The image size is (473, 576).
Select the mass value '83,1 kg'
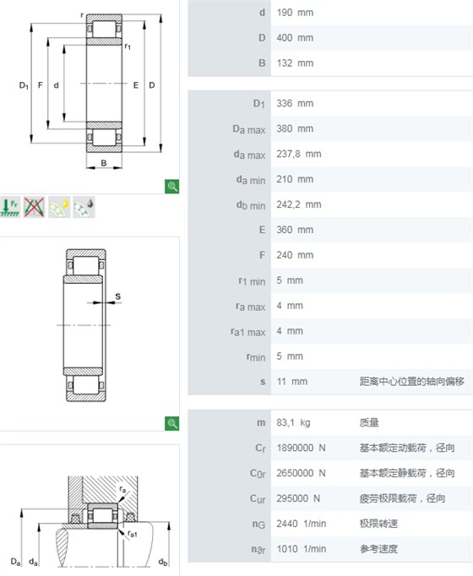pos(293,423)
